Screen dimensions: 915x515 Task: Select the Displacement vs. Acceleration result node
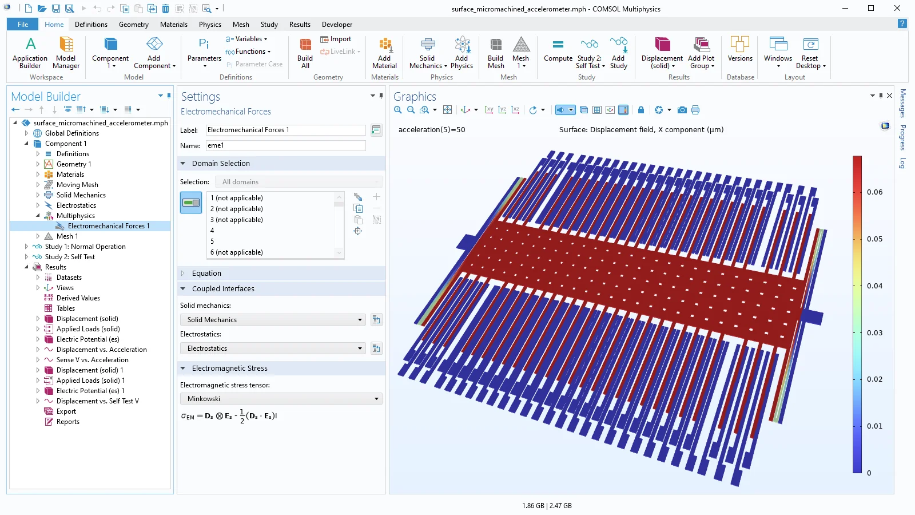coord(101,350)
